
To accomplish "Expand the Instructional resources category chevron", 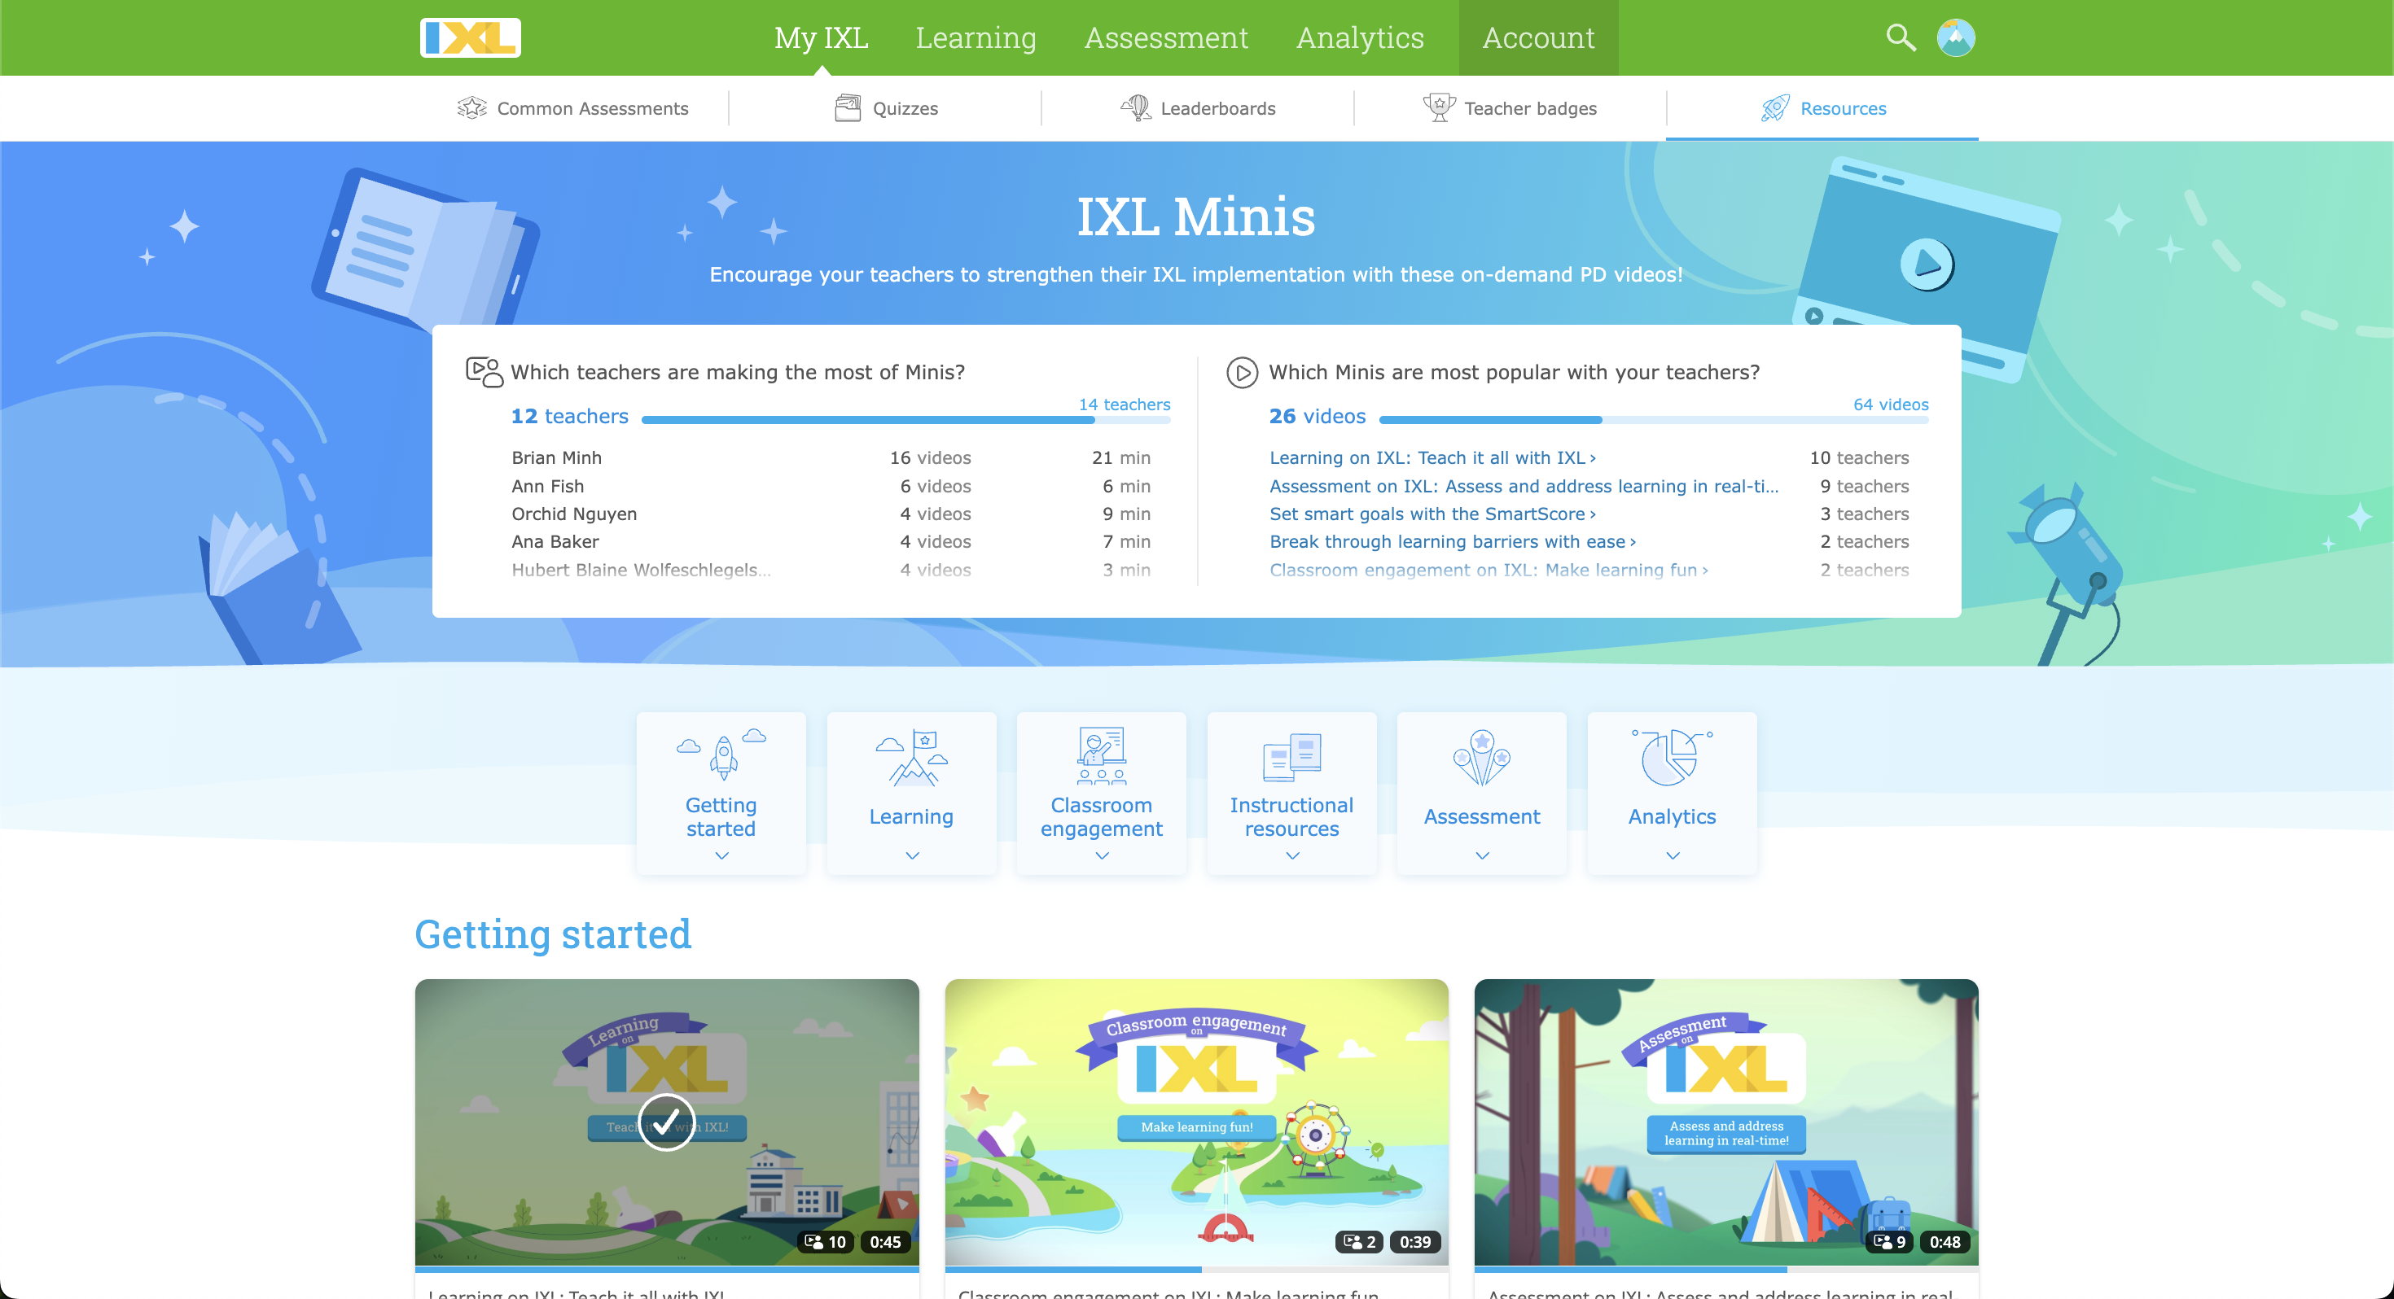I will pyautogui.click(x=1291, y=855).
